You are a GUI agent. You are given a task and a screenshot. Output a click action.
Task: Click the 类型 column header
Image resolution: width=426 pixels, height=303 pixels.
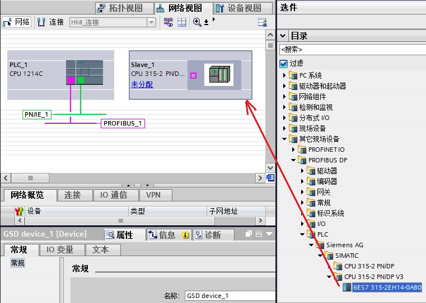pyautogui.click(x=167, y=211)
